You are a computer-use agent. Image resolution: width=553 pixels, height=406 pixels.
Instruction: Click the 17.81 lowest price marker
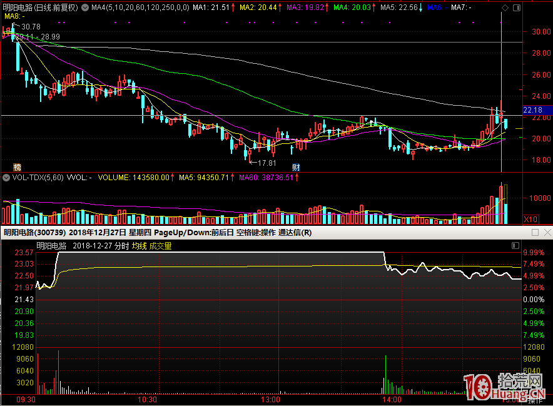[266, 163]
